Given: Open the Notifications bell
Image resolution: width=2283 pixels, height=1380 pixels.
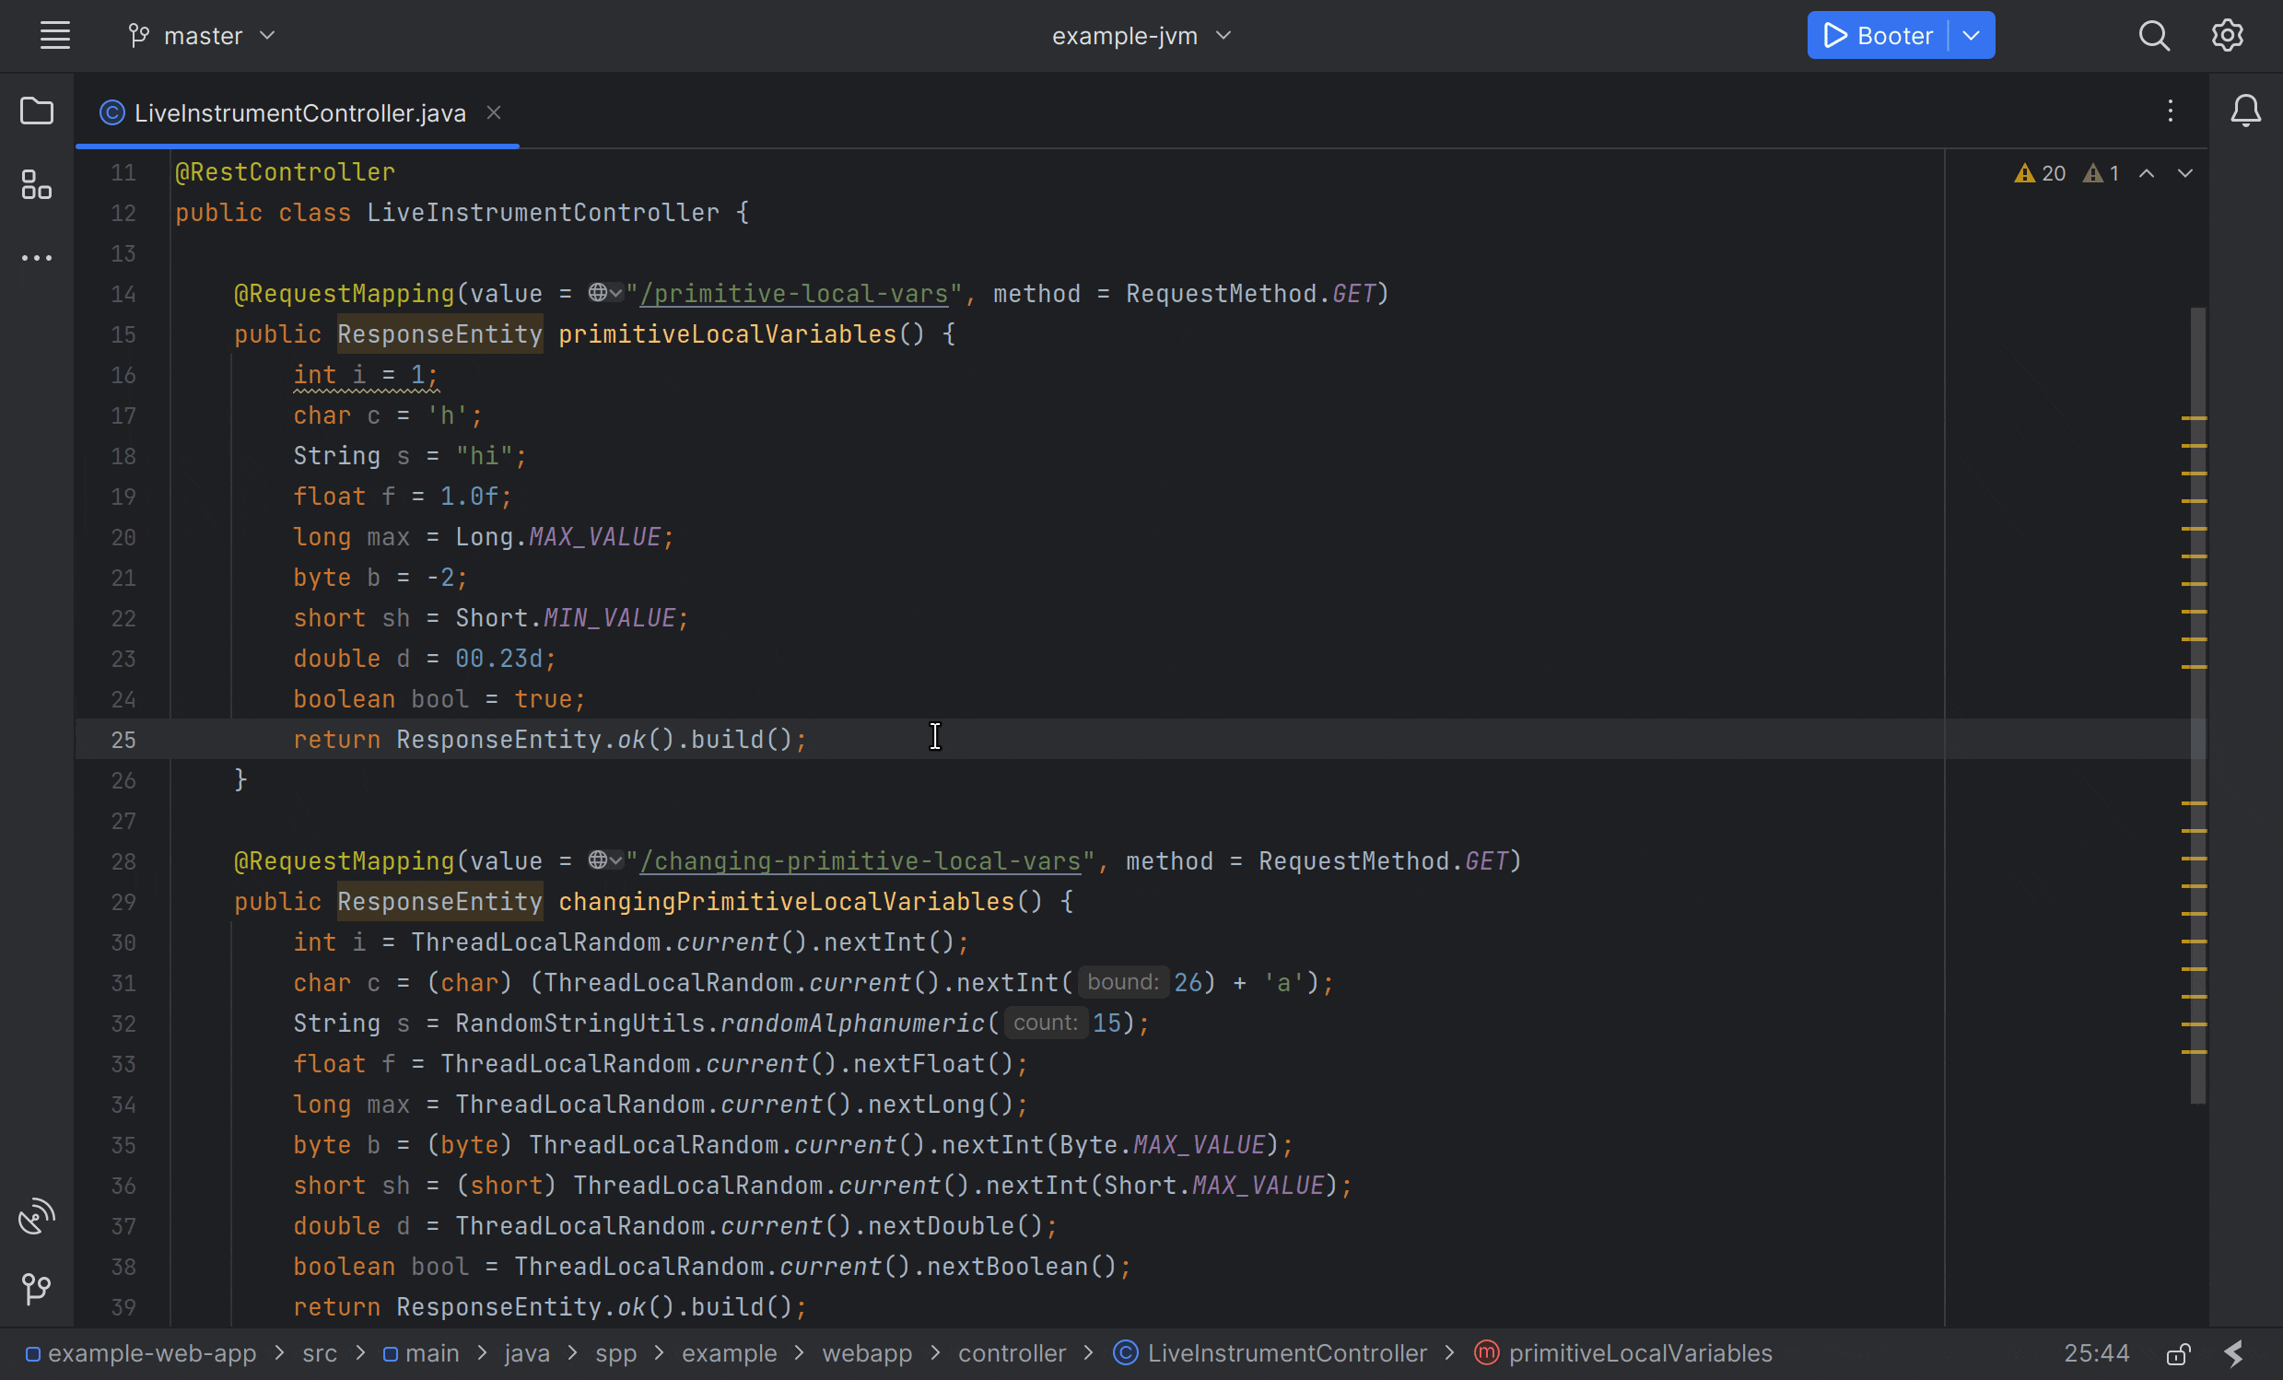Looking at the screenshot, I should (x=2245, y=111).
